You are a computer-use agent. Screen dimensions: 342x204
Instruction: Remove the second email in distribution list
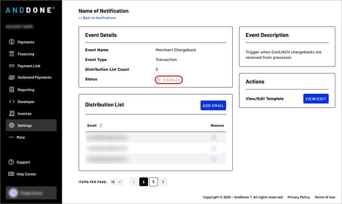pyautogui.click(x=214, y=149)
